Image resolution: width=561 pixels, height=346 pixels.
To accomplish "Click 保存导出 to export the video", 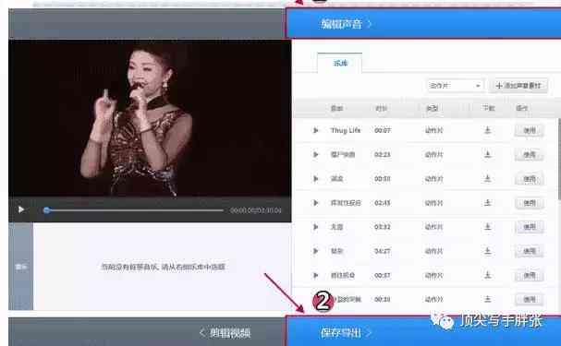I will pos(346,333).
